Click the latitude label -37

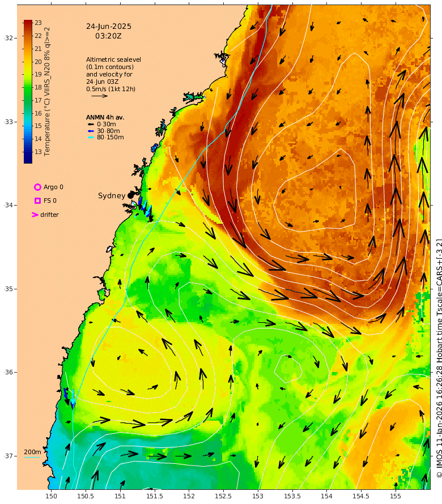click(8, 456)
